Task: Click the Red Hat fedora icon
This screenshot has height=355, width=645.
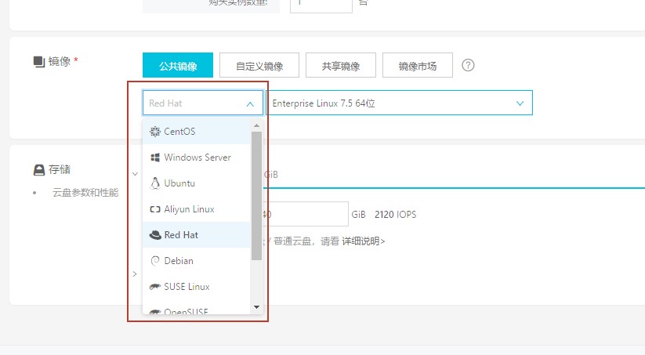Action: (154, 235)
